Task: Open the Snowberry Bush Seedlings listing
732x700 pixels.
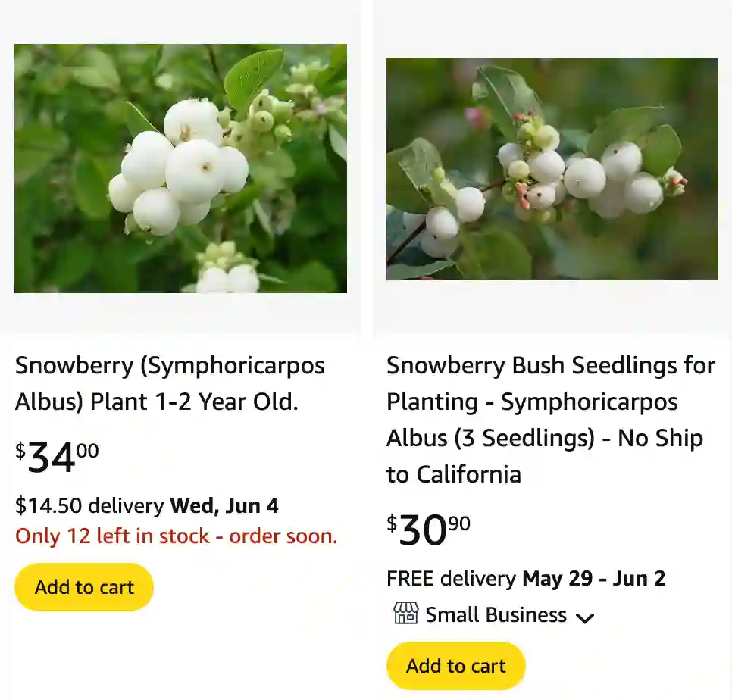Action: pos(550,419)
